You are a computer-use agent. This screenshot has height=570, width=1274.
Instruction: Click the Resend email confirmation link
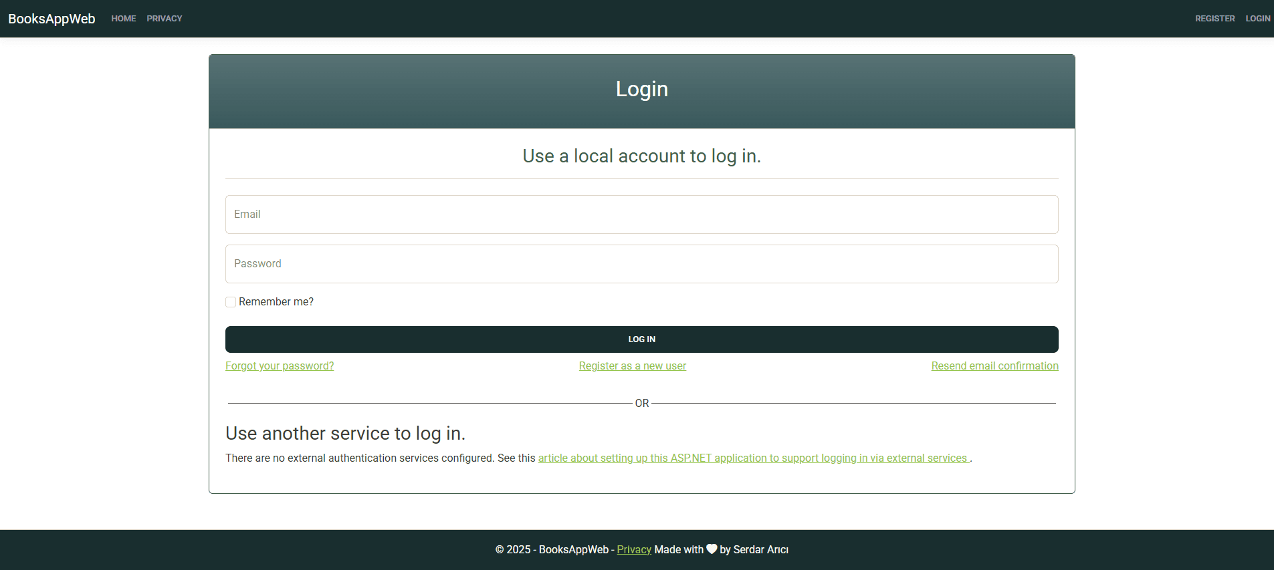[x=995, y=366]
